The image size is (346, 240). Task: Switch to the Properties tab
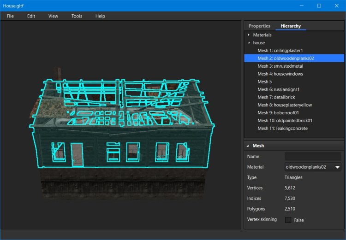click(259, 26)
